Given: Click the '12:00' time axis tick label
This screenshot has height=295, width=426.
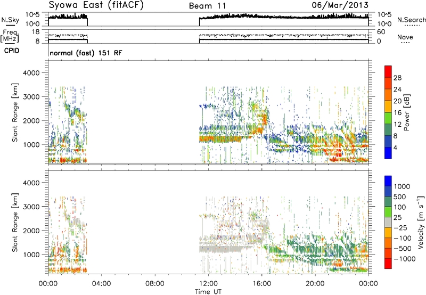Looking at the screenshot, I should point(208,284).
